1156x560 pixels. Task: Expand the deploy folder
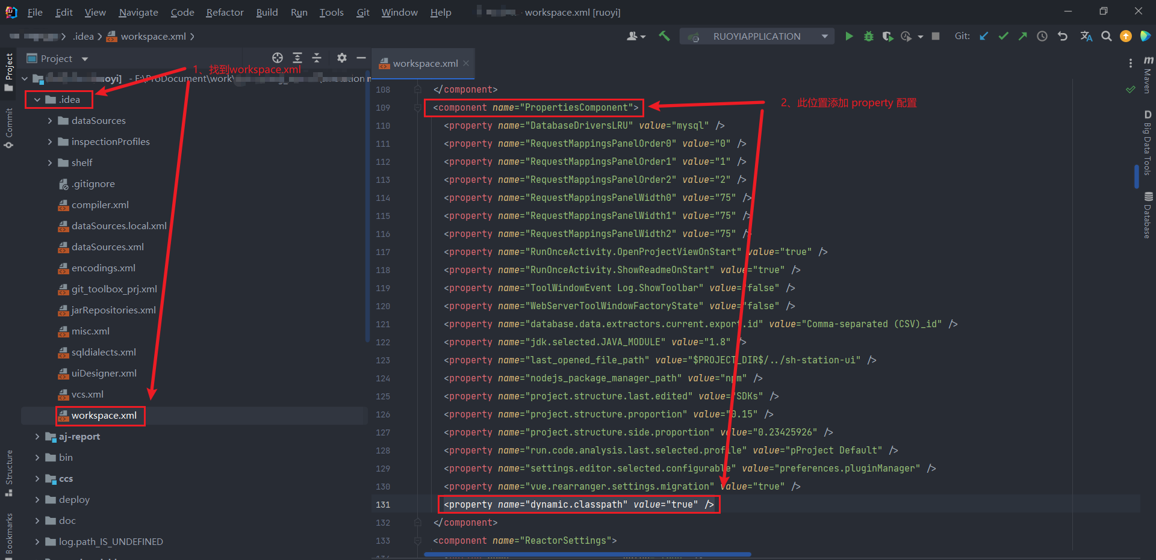(x=37, y=499)
